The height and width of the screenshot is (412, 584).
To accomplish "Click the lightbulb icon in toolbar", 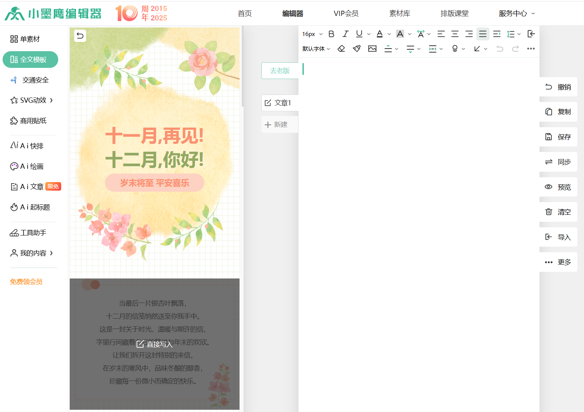I will pos(455,49).
